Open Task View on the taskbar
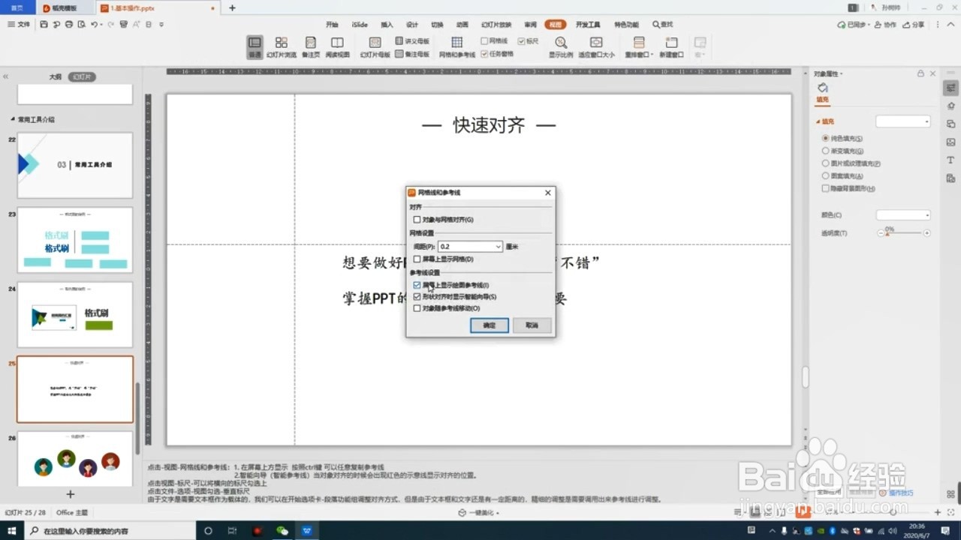Viewport: 961px width, 540px height. [233, 530]
